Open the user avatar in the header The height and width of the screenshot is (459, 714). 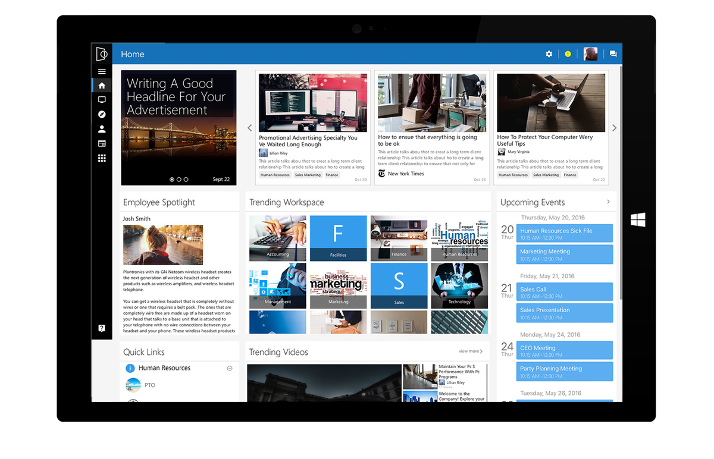click(590, 54)
